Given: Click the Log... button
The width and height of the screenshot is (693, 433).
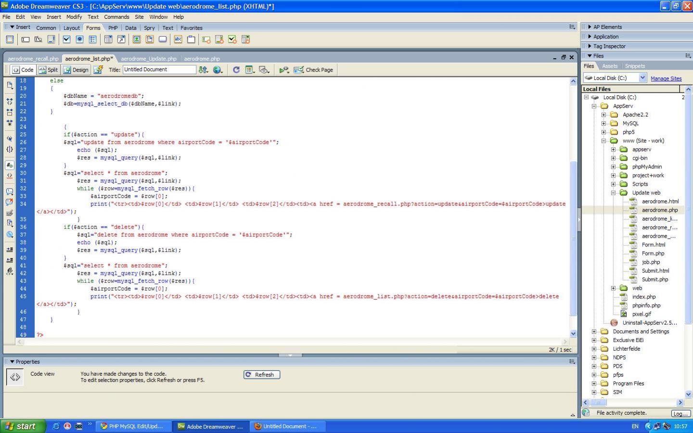Looking at the screenshot, I should [x=681, y=413].
